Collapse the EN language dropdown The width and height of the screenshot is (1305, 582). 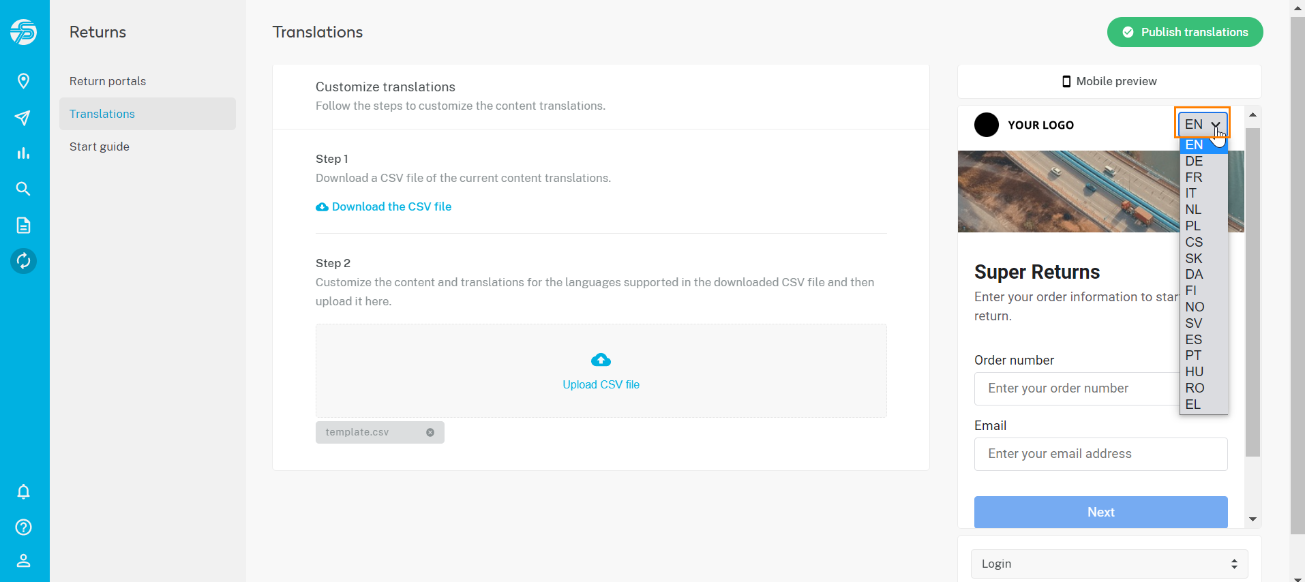click(x=1203, y=124)
